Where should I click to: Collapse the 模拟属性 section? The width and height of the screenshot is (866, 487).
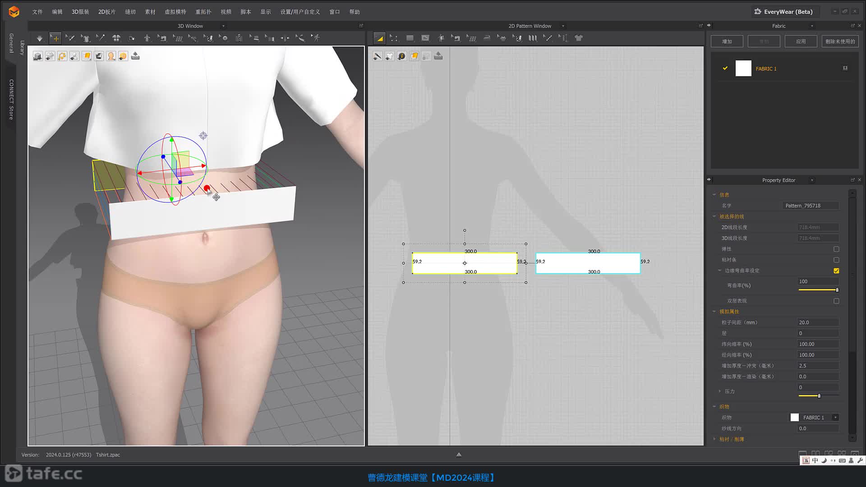[x=714, y=312]
